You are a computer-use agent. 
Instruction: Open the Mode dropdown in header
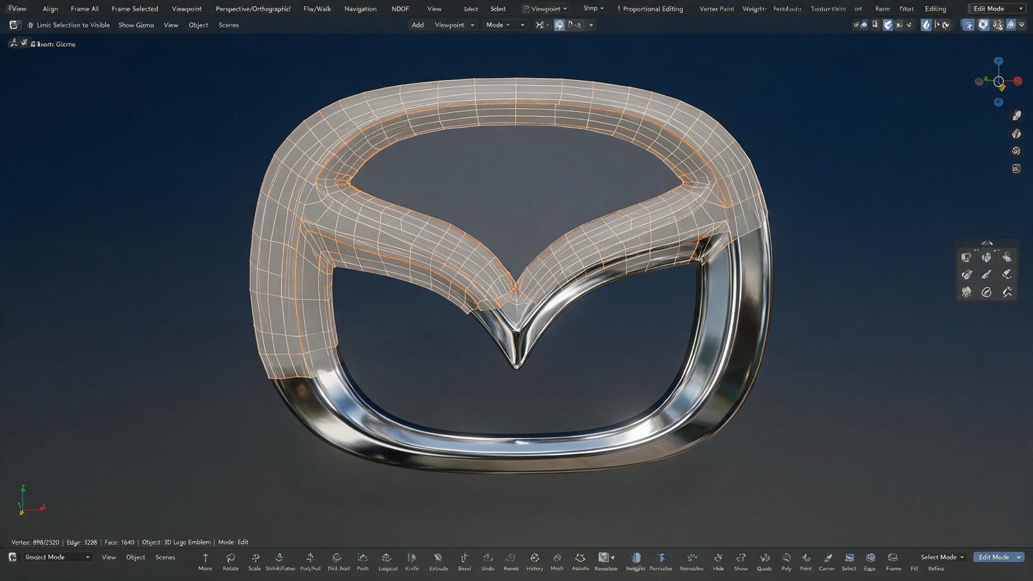[x=505, y=25]
